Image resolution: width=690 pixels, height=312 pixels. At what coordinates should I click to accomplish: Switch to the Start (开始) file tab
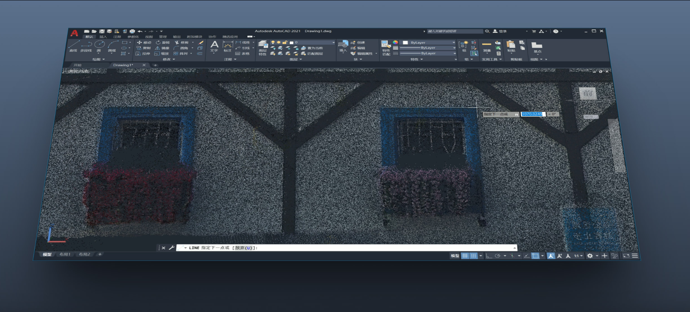coord(77,65)
